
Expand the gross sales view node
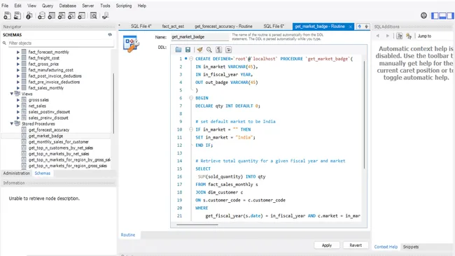(18, 100)
